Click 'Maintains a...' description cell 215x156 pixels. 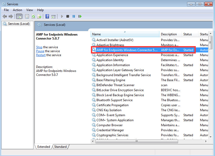(170, 125)
